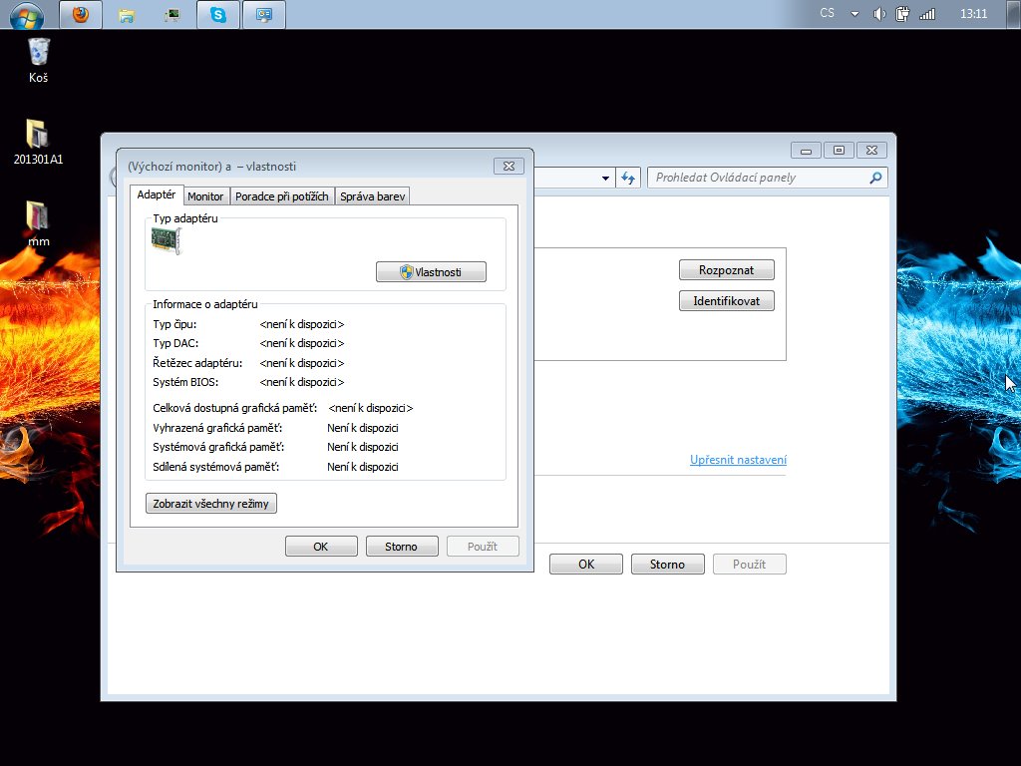Viewport: 1021px width, 766px height.
Task: Click the Řetězec adaptéru label
Action: (197, 363)
